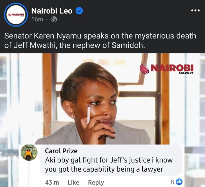Open Nairobi Leo profile picture
The image size is (205, 187).
(x=16, y=15)
